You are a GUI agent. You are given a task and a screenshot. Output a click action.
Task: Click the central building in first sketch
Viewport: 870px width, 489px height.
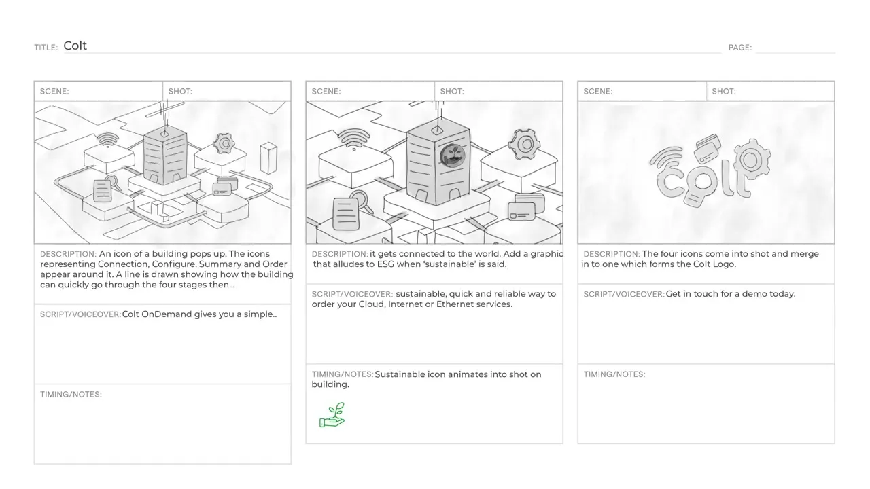(x=164, y=155)
